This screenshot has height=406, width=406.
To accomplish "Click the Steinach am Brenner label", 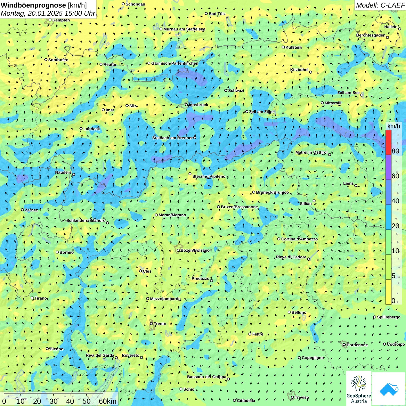I will 172,138.
